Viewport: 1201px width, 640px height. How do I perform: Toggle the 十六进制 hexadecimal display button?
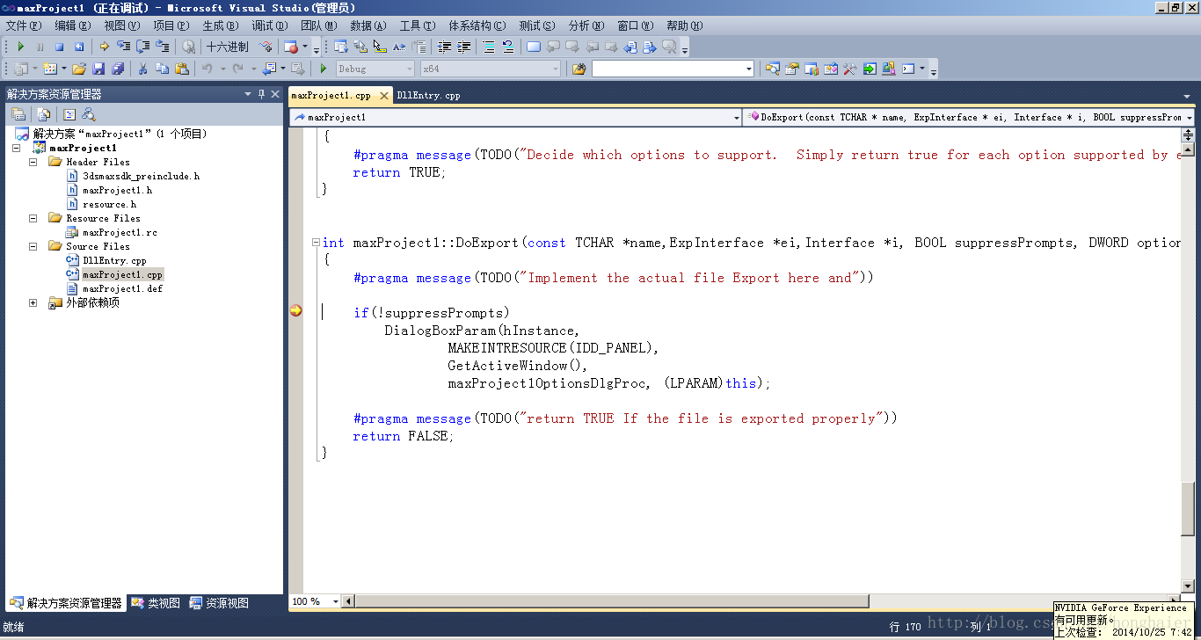228,47
